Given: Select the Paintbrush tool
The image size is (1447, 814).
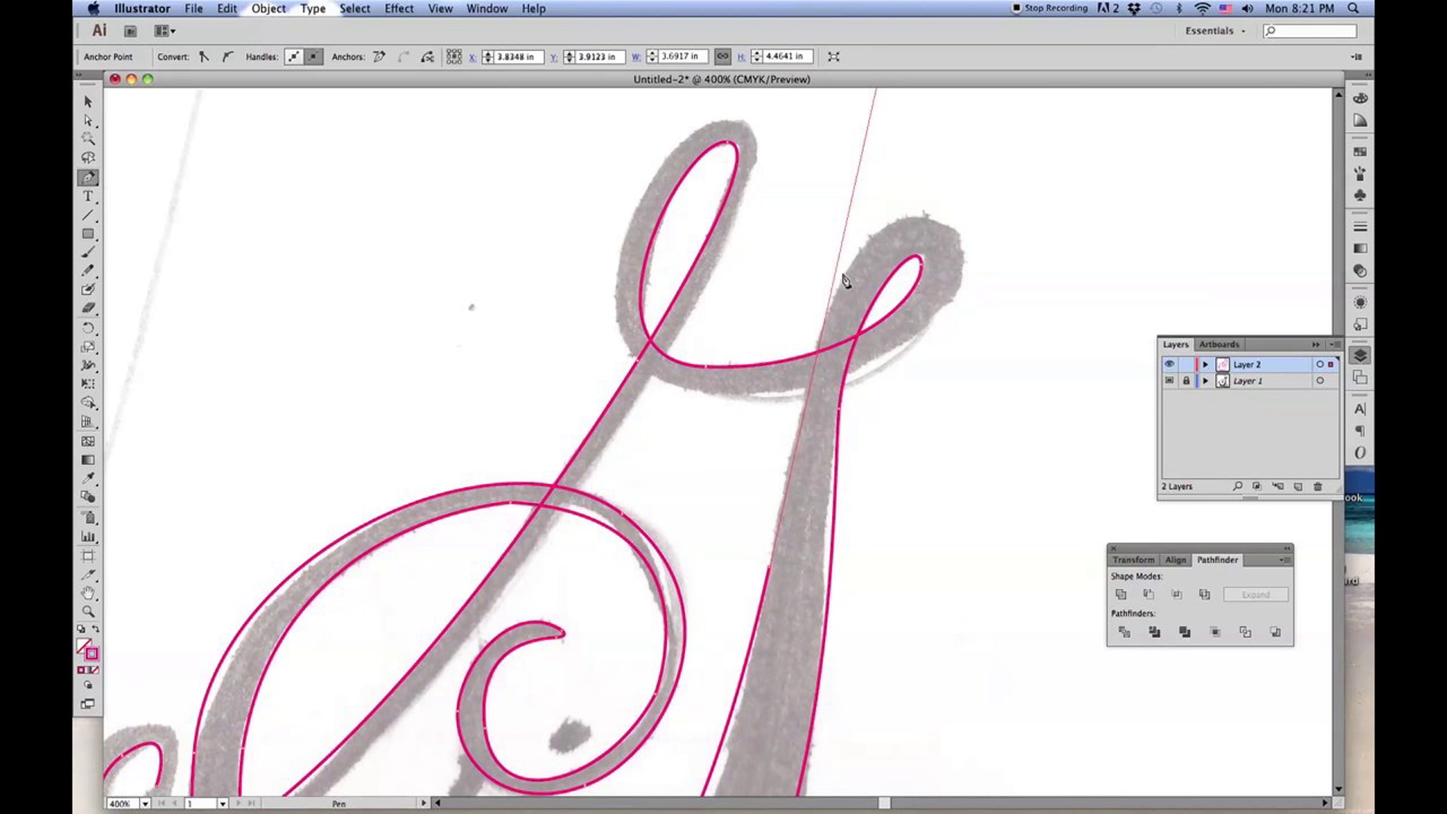Looking at the screenshot, I should coord(88,253).
